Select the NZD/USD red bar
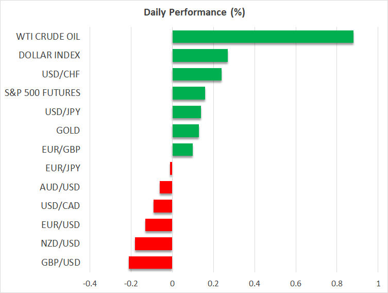The image size is (388, 293). [154, 244]
